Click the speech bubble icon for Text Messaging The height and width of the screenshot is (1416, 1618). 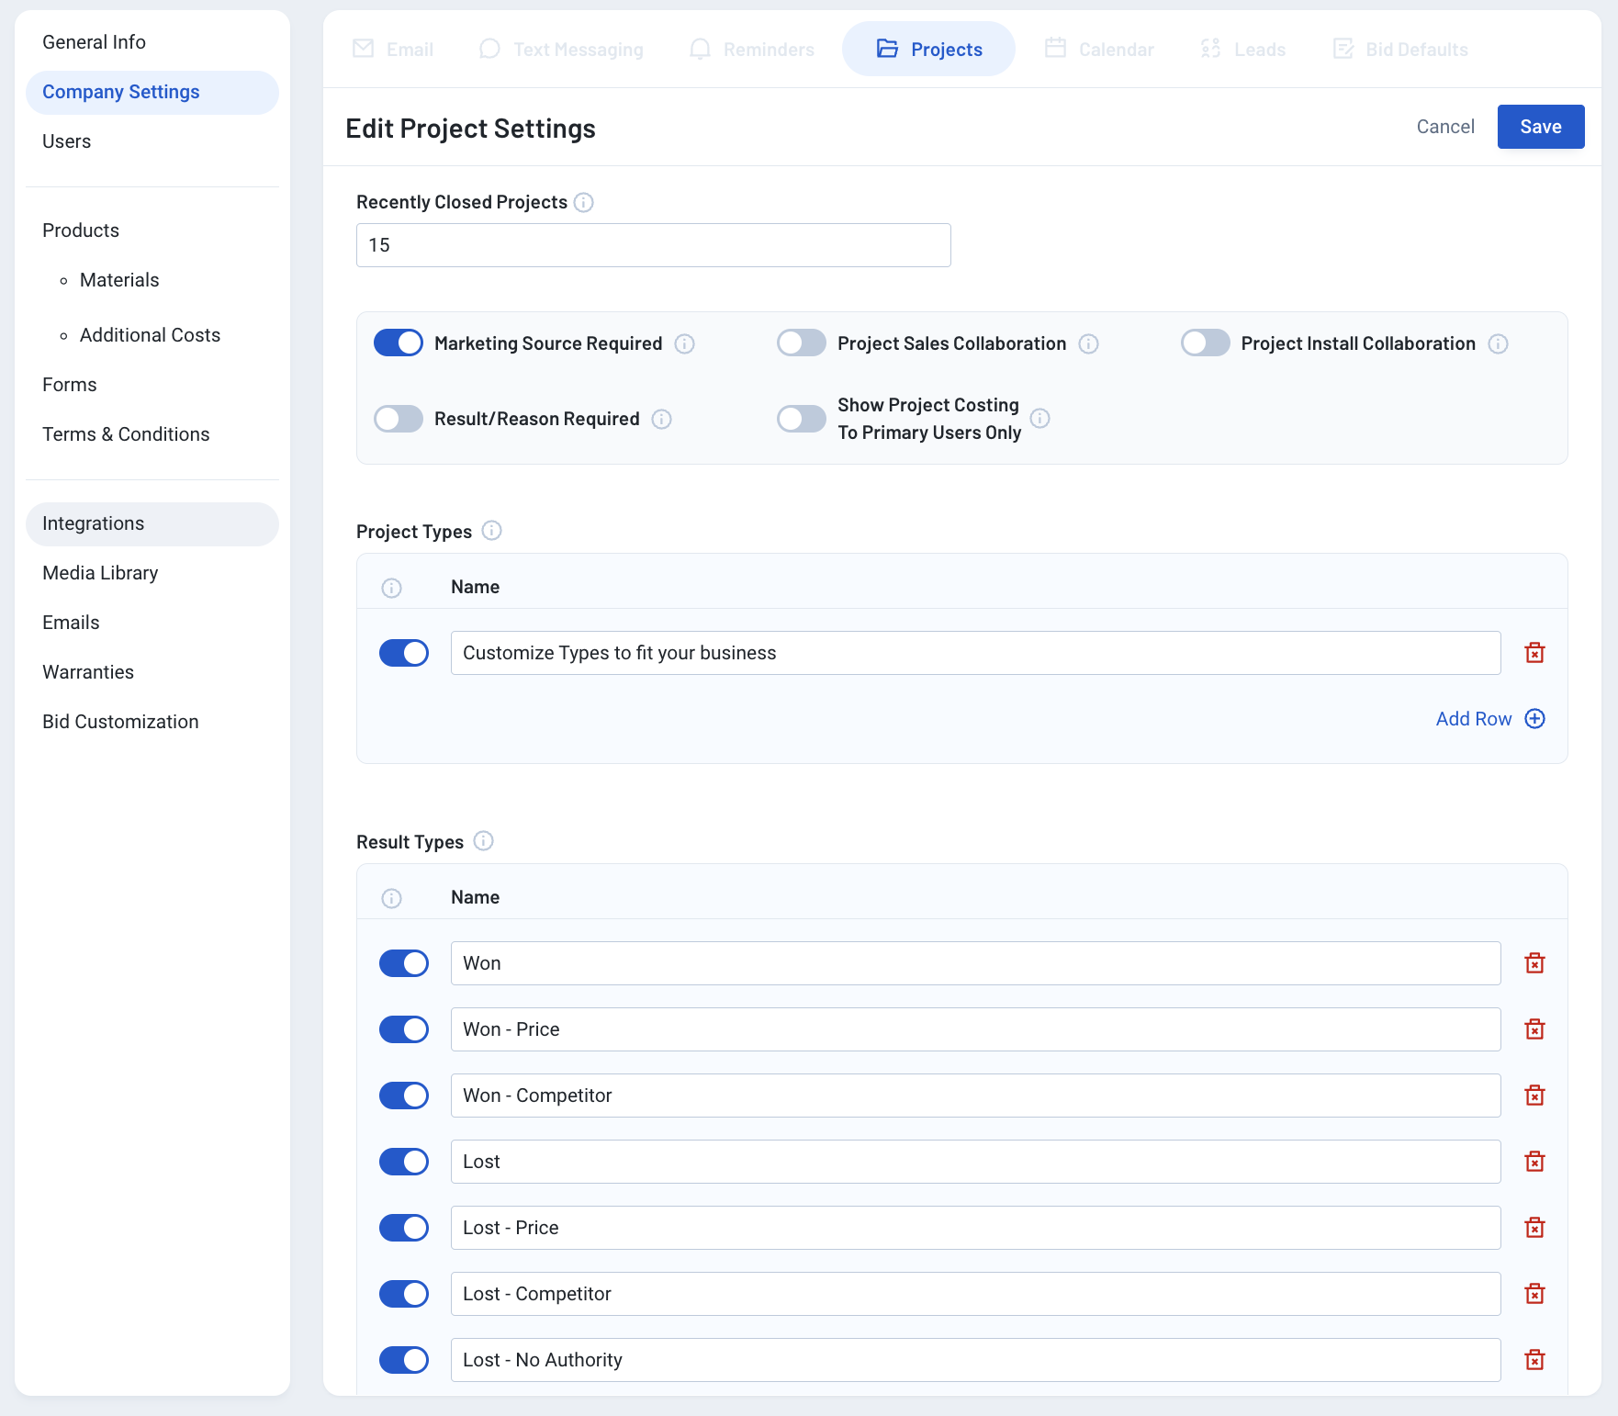(490, 49)
